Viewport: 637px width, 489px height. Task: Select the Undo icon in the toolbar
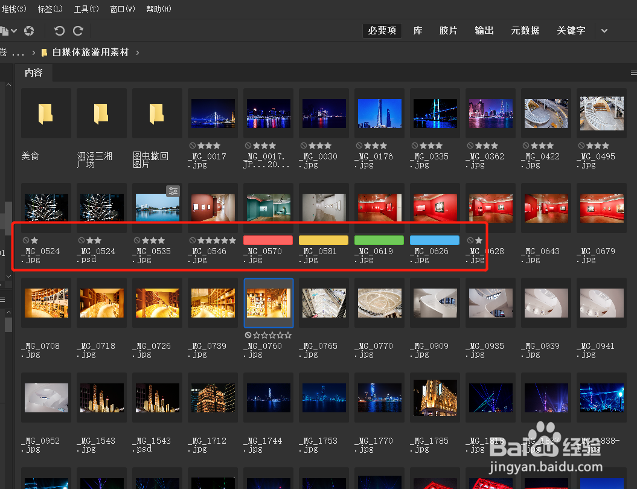click(59, 31)
